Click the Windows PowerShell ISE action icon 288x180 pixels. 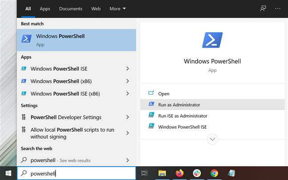(x=152, y=126)
